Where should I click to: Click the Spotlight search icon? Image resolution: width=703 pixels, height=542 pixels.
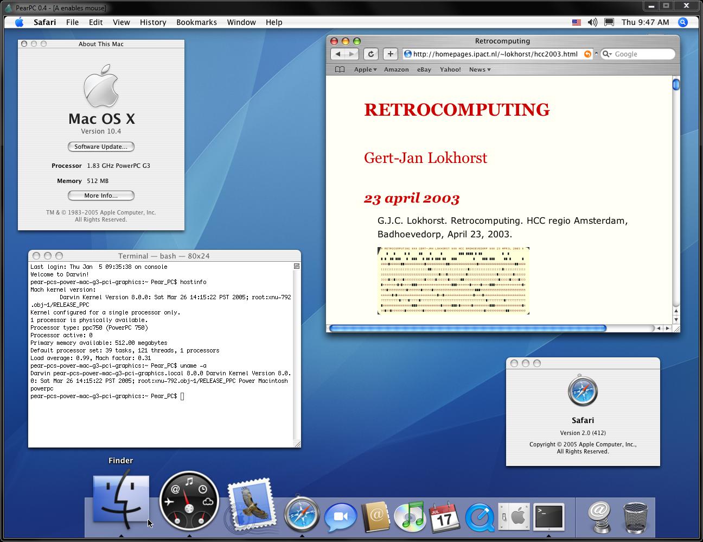point(683,22)
